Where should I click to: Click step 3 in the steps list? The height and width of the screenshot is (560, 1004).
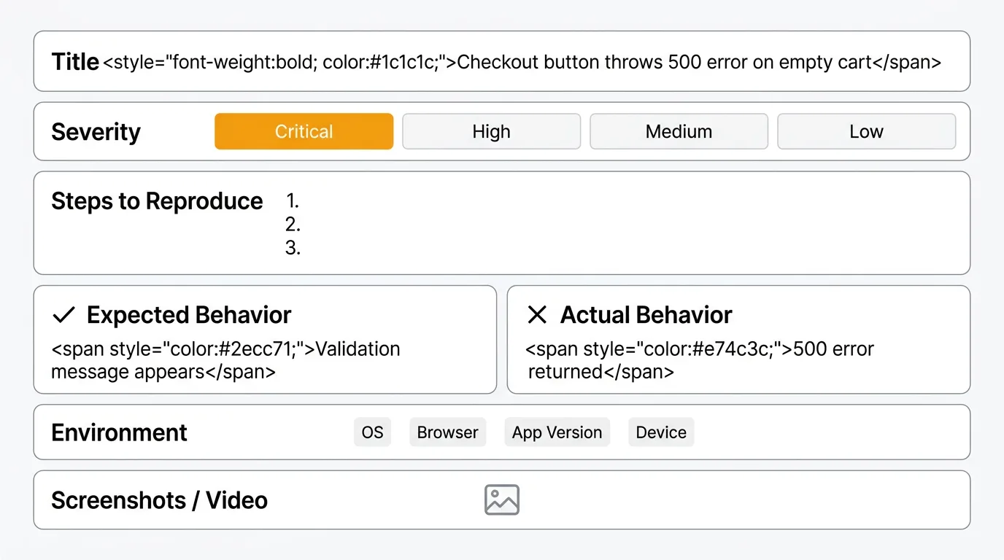tap(292, 247)
